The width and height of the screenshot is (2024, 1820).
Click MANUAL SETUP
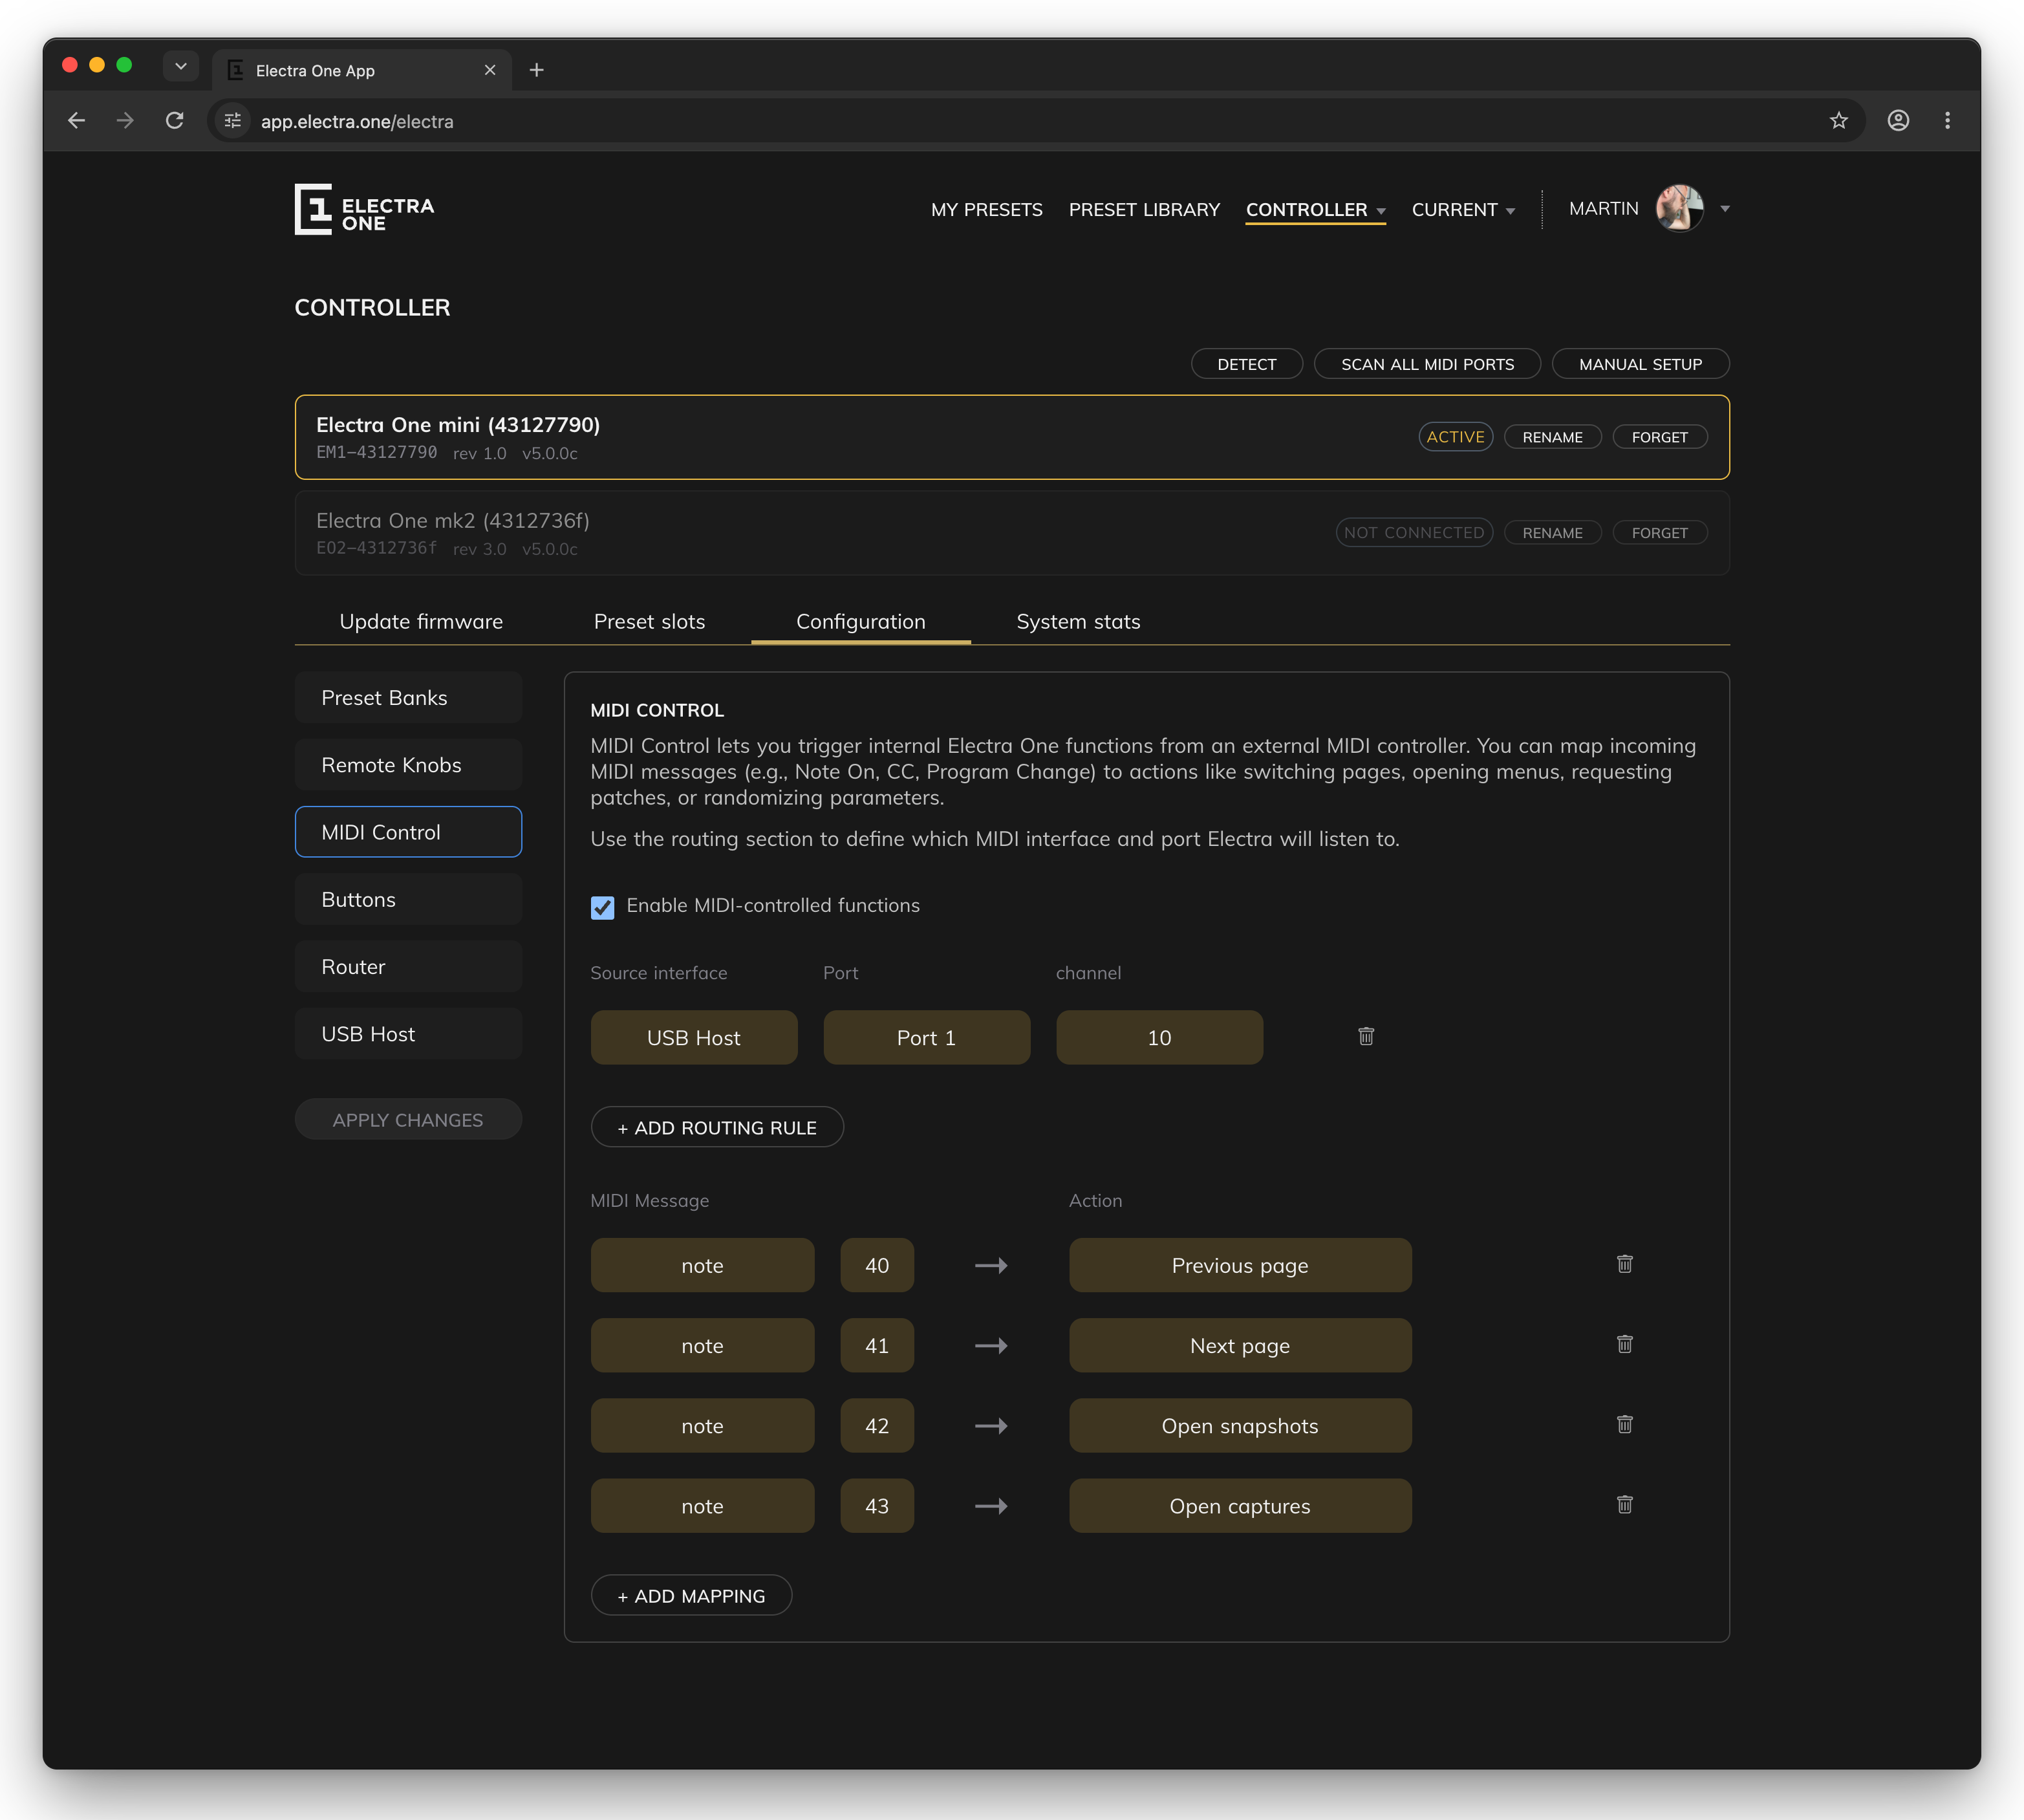1640,364
